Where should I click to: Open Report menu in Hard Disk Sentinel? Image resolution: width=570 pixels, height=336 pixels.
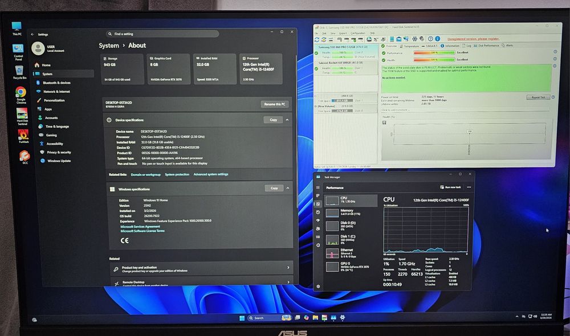tap(343, 33)
